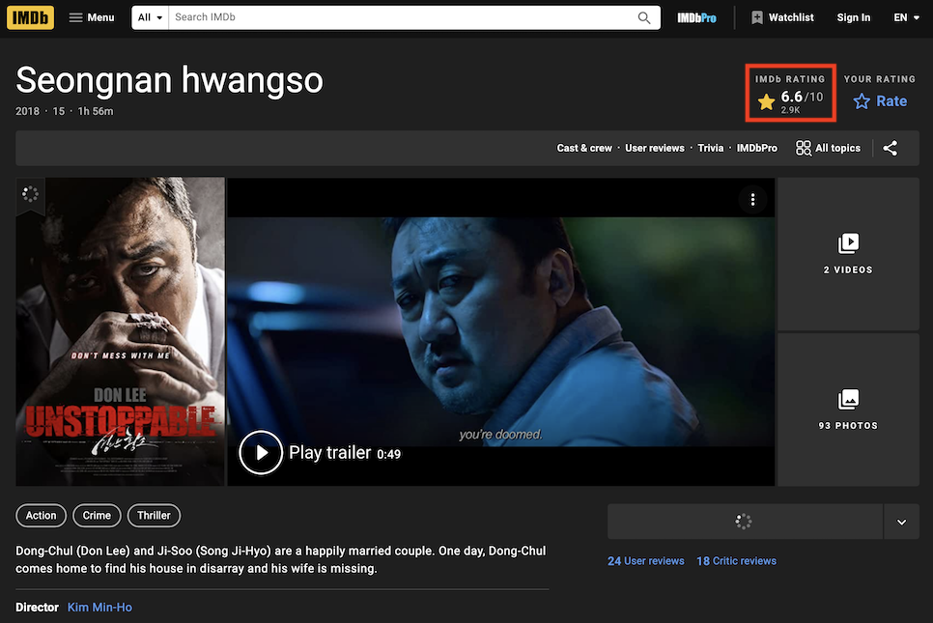
Task: Open the All search category dropdown
Action: (150, 17)
